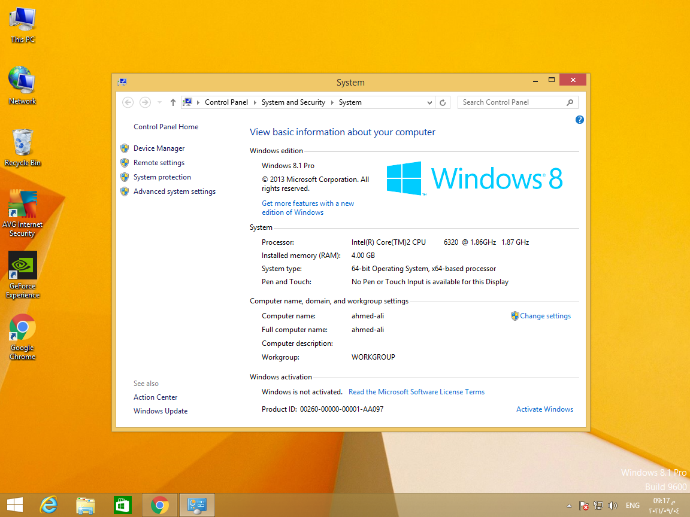This screenshot has width=690, height=517.
Task: Launch AVG Internet Security shortcut
Action: tap(22, 214)
